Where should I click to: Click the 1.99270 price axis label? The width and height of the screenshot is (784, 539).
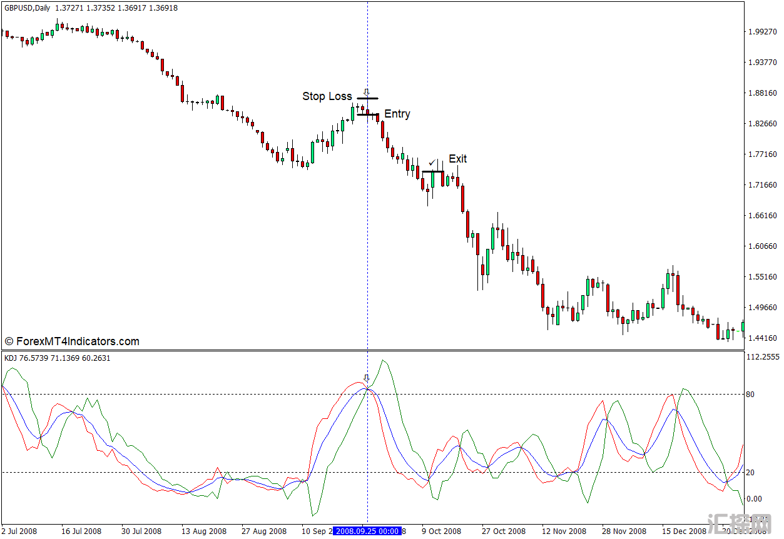[762, 32]
